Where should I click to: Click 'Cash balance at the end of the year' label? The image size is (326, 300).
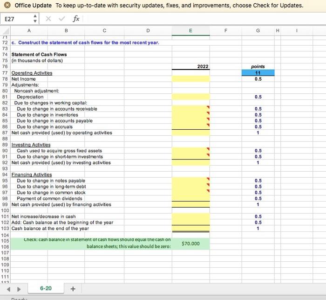50,229
